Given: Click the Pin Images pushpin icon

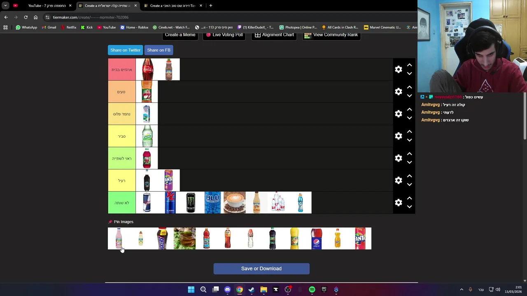Looking at the screenshot, I should coord(110,222).
